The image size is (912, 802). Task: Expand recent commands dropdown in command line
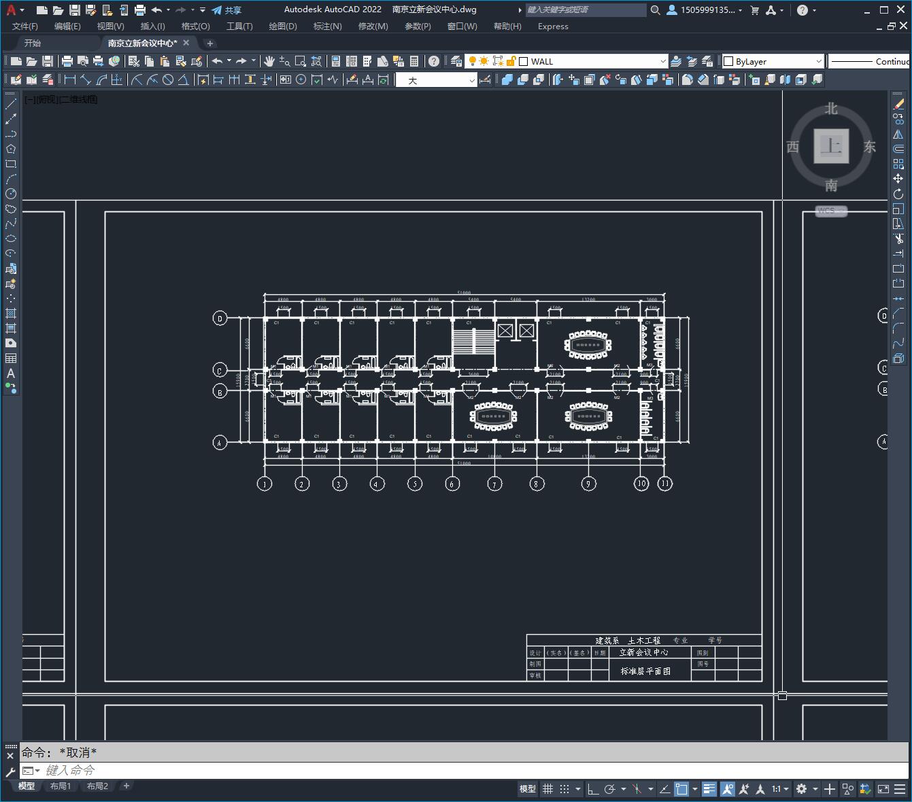coord(31,771)
